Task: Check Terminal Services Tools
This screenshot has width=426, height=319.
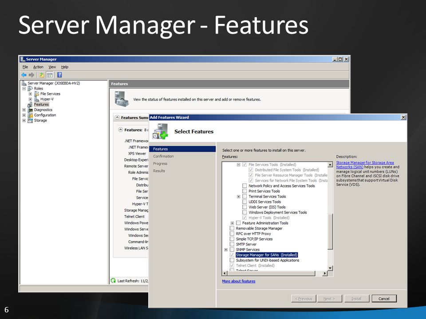Action: [x=245, y=196]
